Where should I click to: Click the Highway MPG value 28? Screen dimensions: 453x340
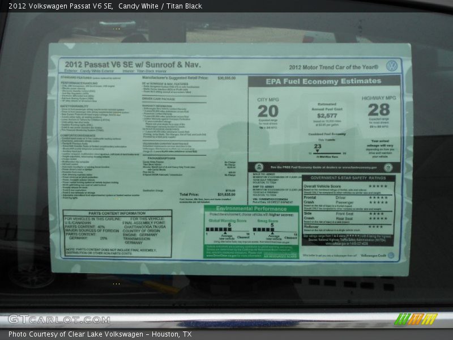click(x=379, y=110)
